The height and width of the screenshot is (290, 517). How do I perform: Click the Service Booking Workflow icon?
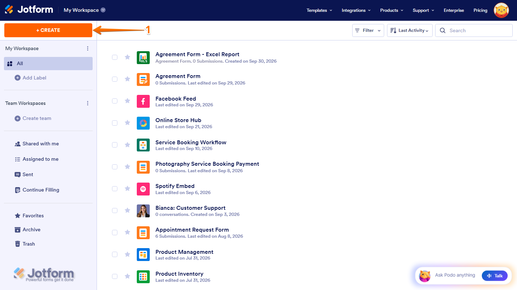143,145
